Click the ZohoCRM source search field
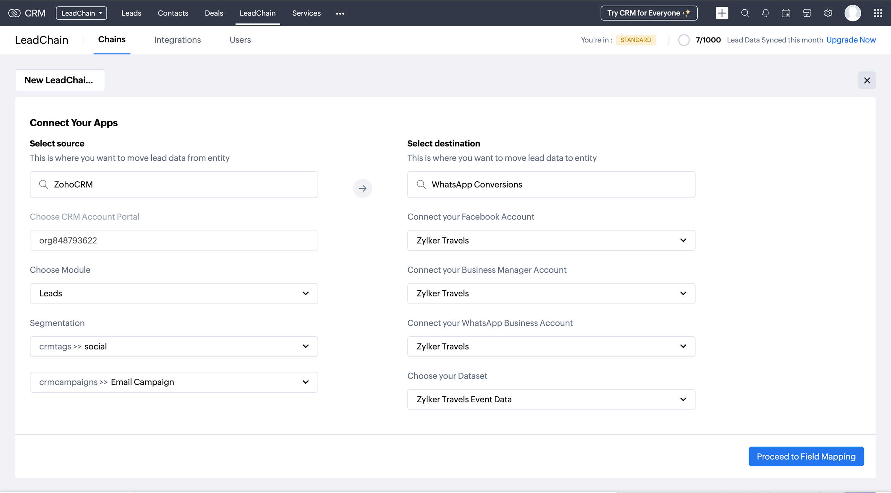 point(174,184)
